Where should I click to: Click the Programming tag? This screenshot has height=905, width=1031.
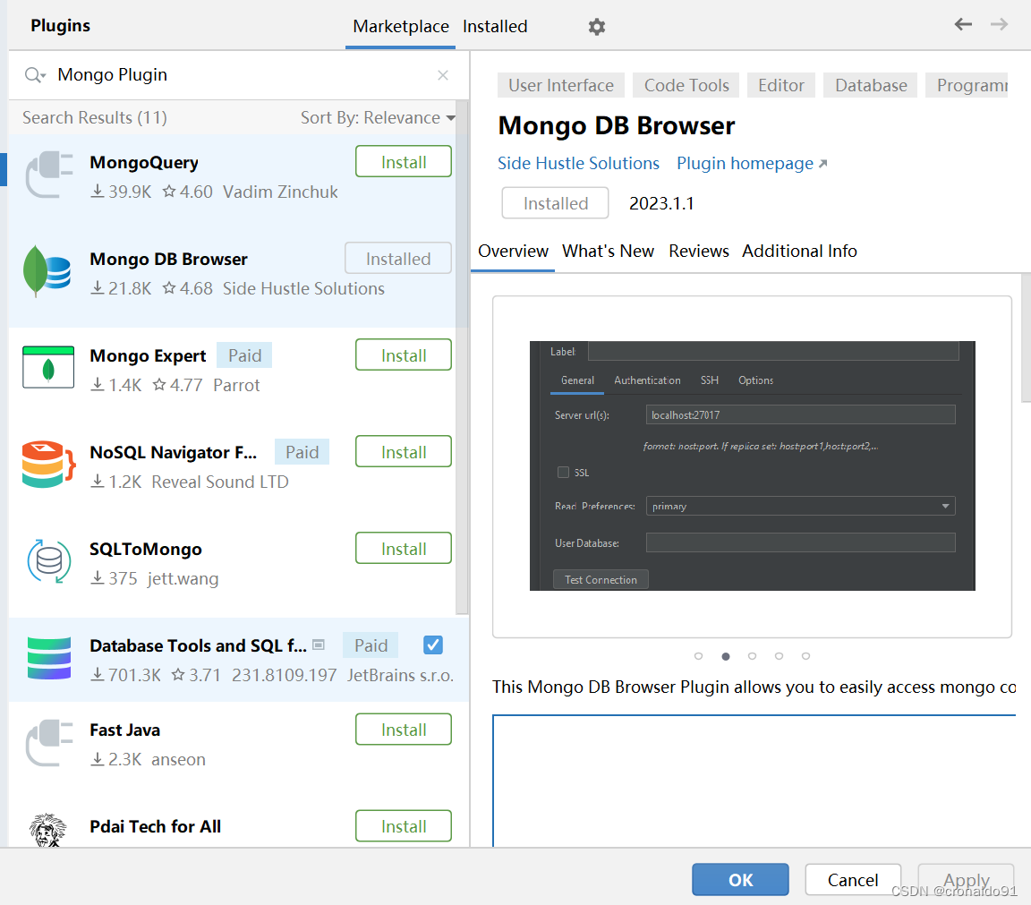pos(967,86)
